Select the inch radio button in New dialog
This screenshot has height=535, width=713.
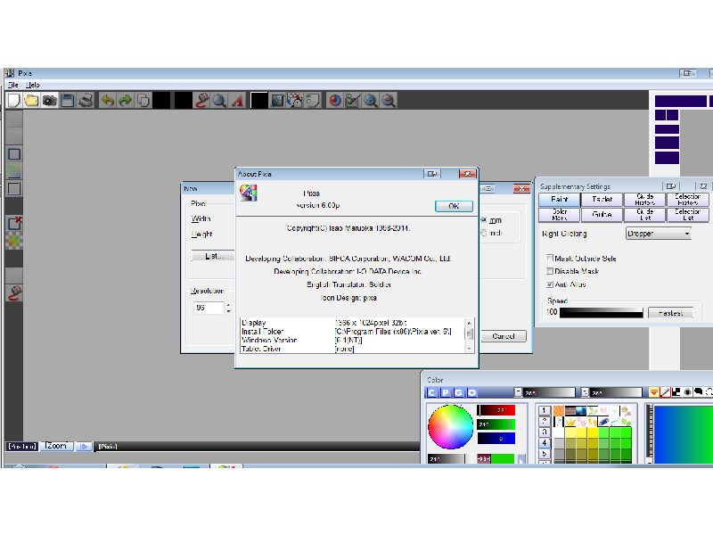coord(483,233)
